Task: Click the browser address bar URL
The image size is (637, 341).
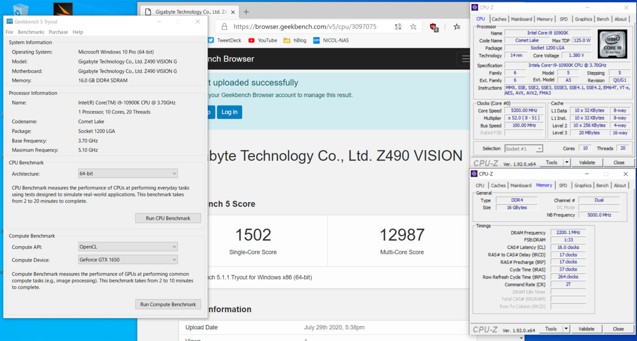Action: click(305, 27)
